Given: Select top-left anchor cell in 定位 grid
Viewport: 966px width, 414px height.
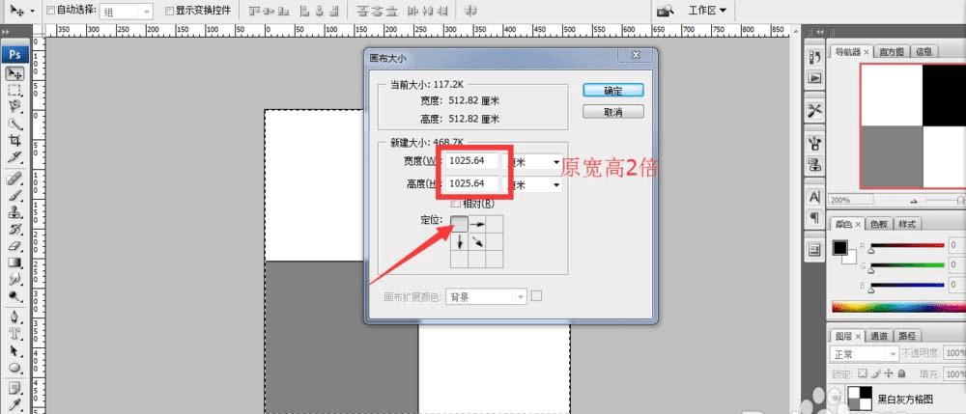Looking at the screenshot, I should point(460,224).
